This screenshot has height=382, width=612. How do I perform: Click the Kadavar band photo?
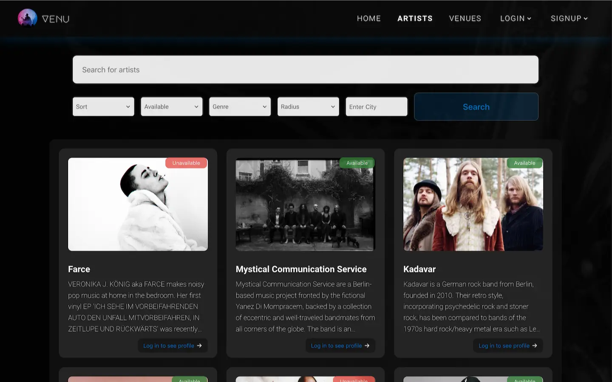tap(473, 204)
